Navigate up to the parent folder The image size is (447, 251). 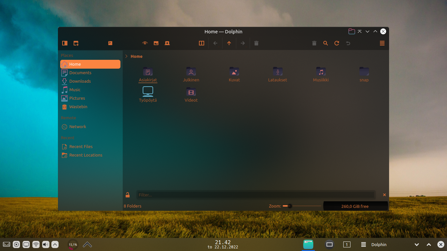point(229,43)
